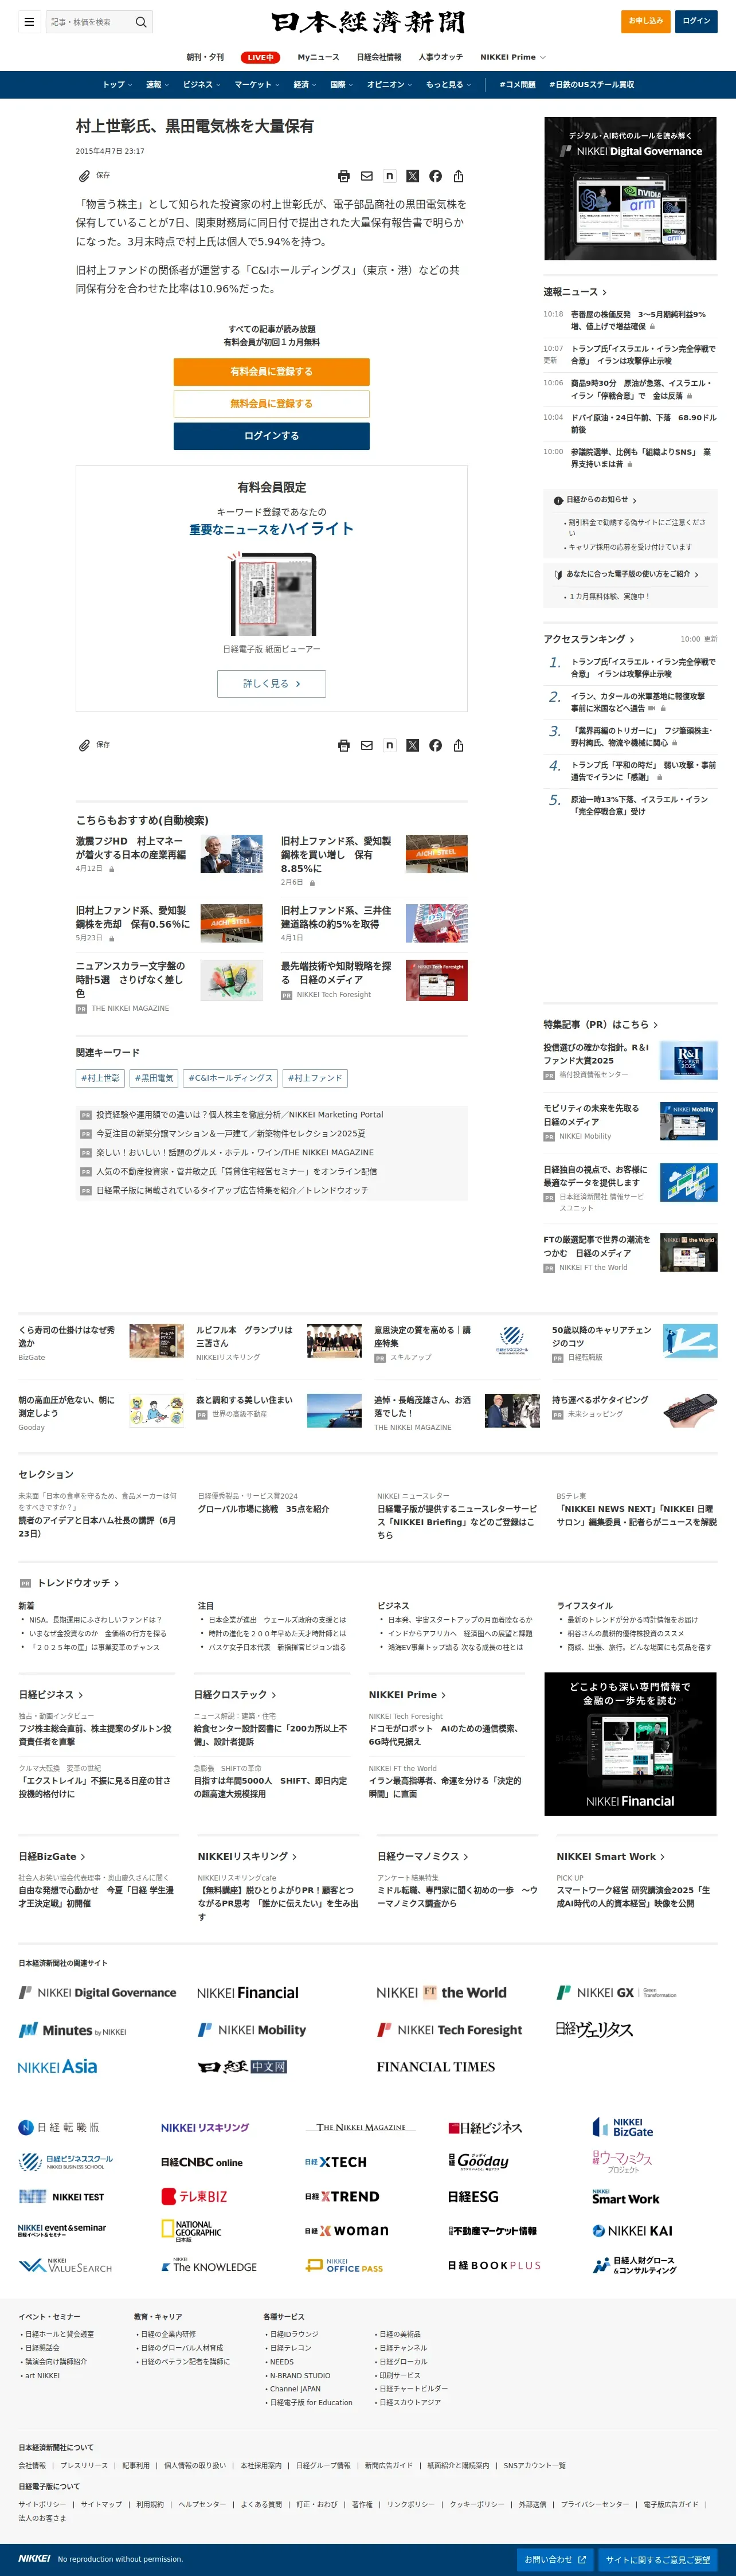Click the 日本経済新聞 masthead logo
The image size is (736, 2576).
coord(368,21)
